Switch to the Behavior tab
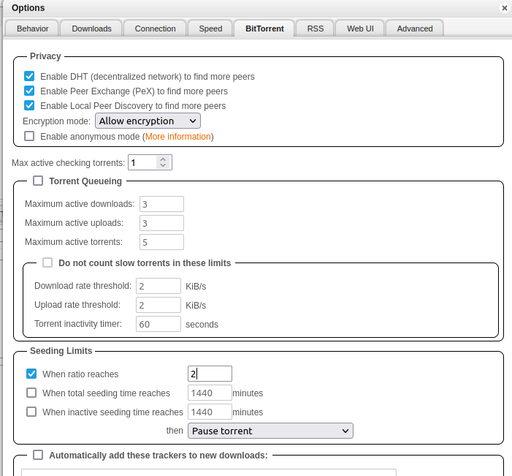The image size is (512, 476). click(32, 29)
